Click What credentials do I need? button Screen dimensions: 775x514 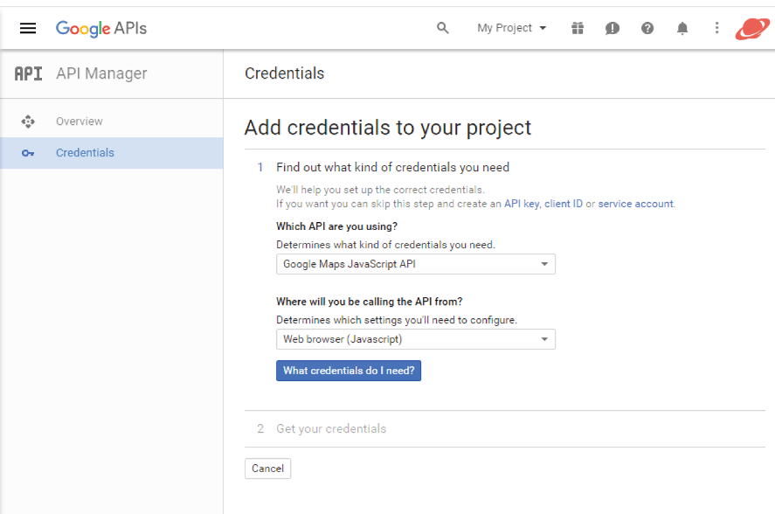pos(349,371)
